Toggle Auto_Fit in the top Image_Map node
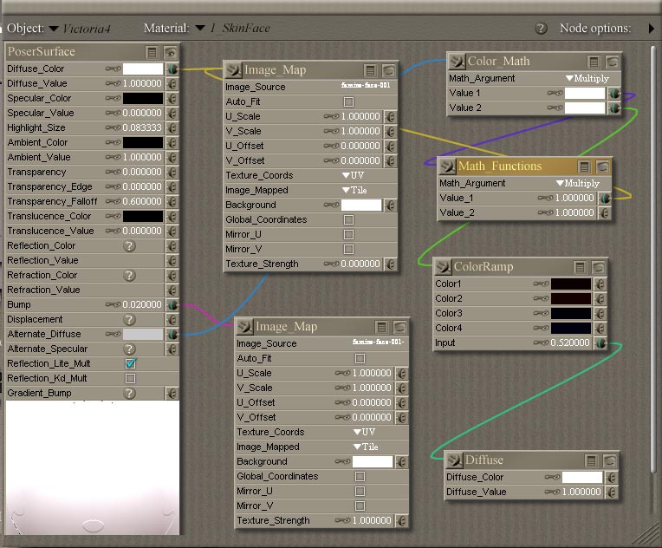Image resolution: width=662 pixels, height=548 pixels. 349,101
